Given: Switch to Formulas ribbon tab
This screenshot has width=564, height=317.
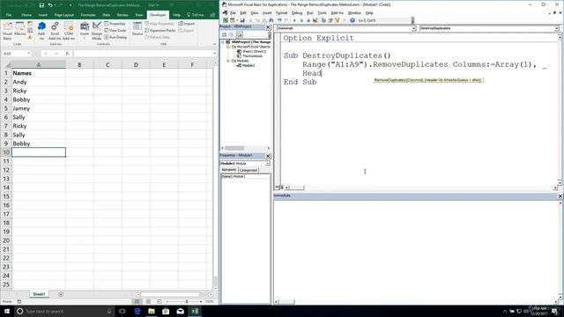Looking at the screenshot, I should click(x=88, y=15).
